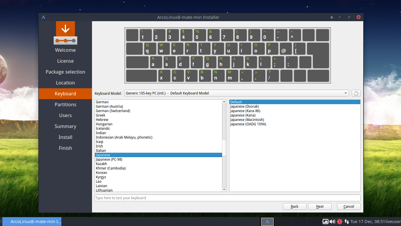Select Latvian layout
Screen dimensions: 401x226
pos(158,186)
